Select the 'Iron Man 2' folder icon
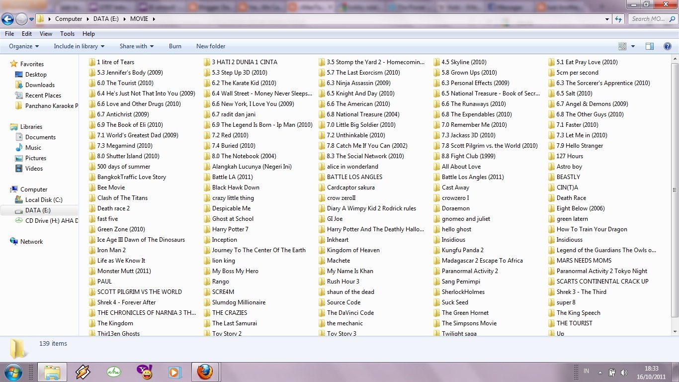The image size is (679, 382). pos(92,250)
